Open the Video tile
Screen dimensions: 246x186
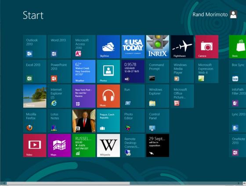click(x=35, y=145)
